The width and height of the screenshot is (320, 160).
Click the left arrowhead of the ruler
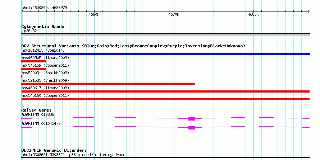click(22, 11)
